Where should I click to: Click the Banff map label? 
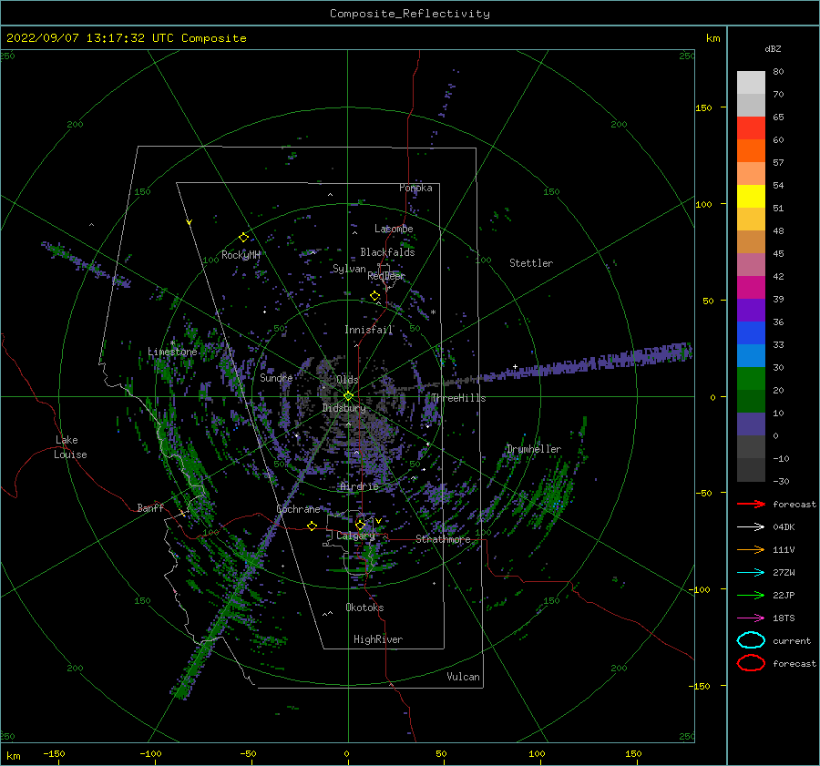pos(150,507)
